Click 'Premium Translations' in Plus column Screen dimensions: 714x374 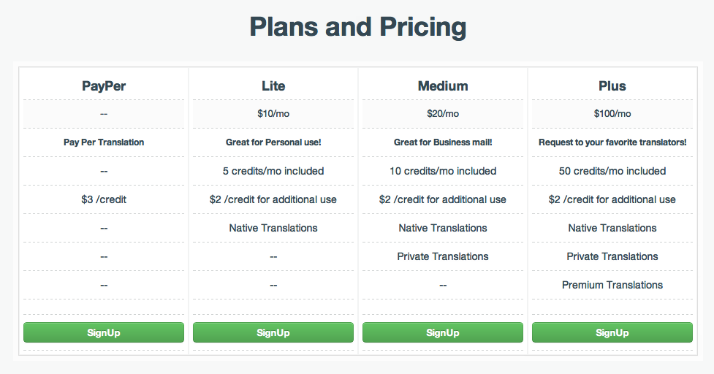[x=612, y=286]
